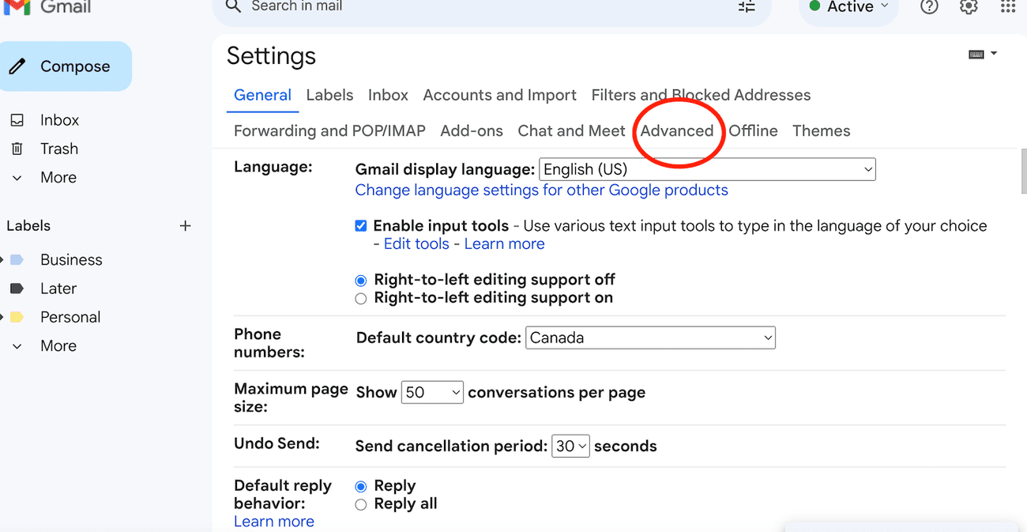Image resolution: width=1027 pixels, height=532 pixels.
Task: Open the Trash folder icon
Action: [17, 149]
